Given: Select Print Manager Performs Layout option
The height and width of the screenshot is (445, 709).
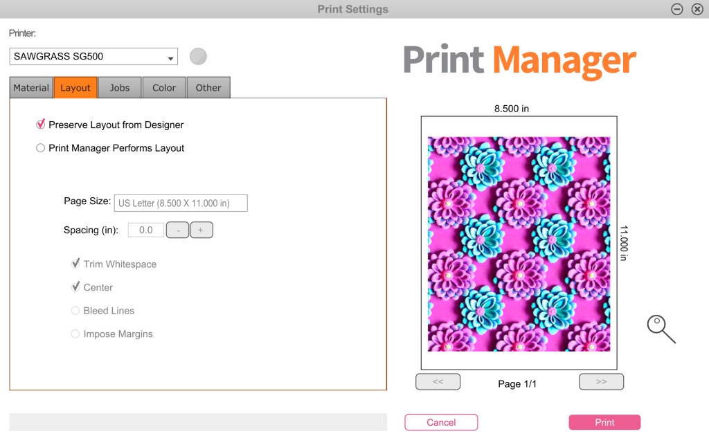Looking at the screenshot, I should click(41, 148).
